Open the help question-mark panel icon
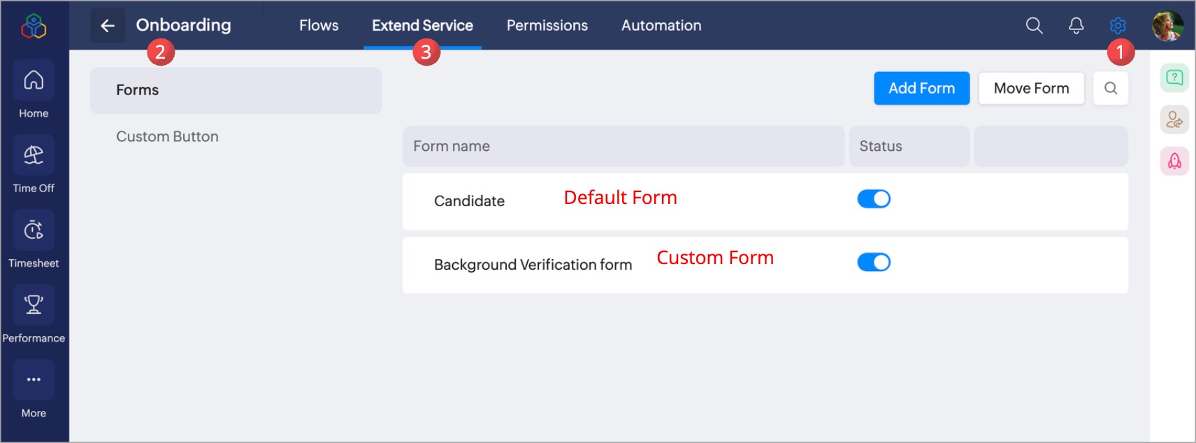 (x=1174, y=78)
